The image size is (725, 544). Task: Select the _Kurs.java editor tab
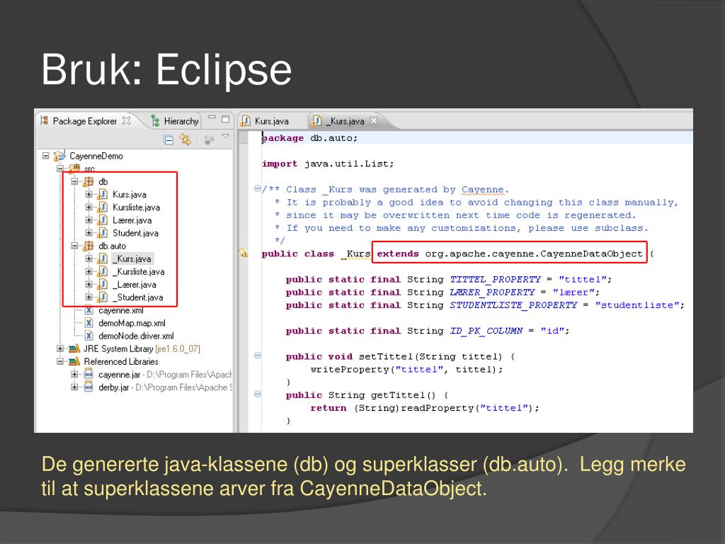(345, 121)
